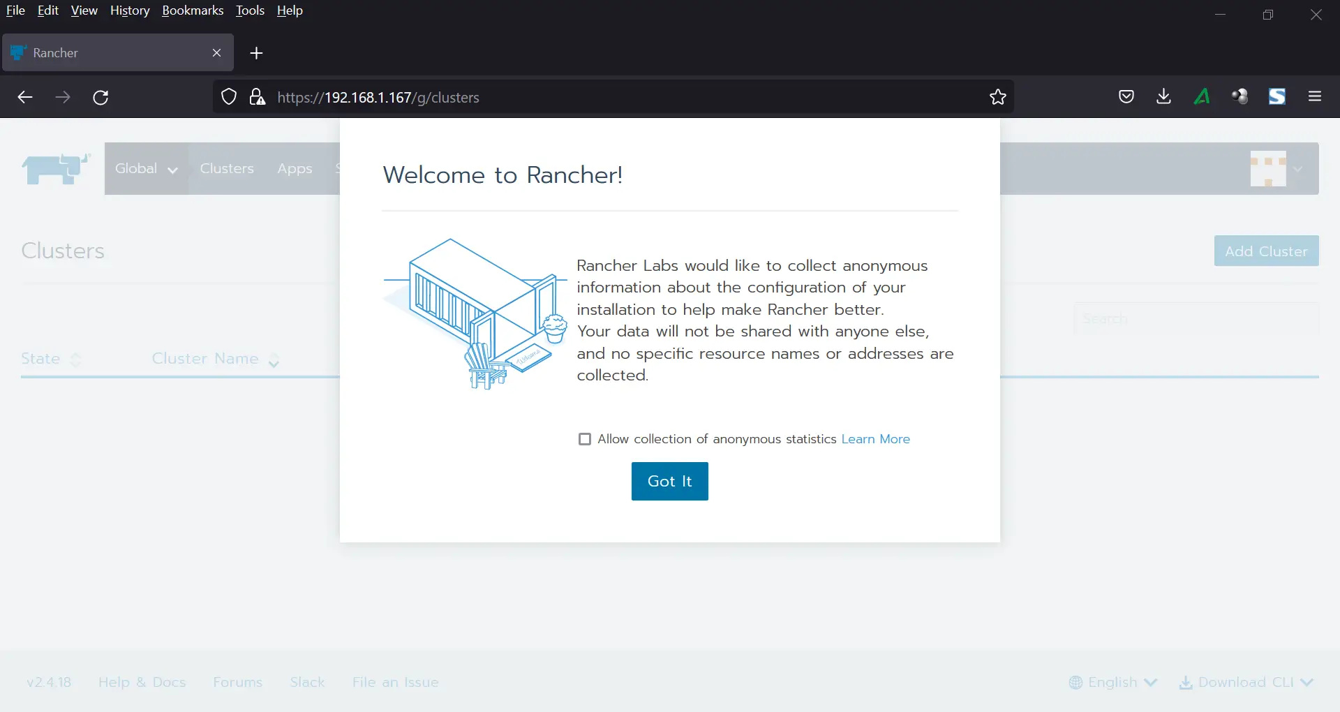Click the green A extension icon
The width and height of the screenshot is (1340, 712).
pyautogui.click(x=1202, y=96)
